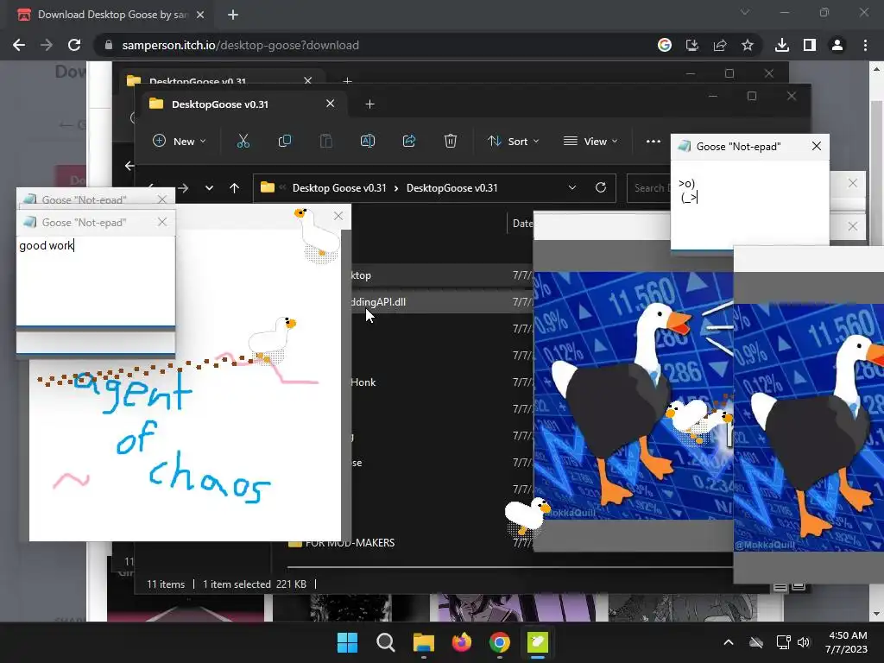The height and width of the screenshot is (663, 884).
Task: Click the install app icon in address bar
Action: coord(691,45)
